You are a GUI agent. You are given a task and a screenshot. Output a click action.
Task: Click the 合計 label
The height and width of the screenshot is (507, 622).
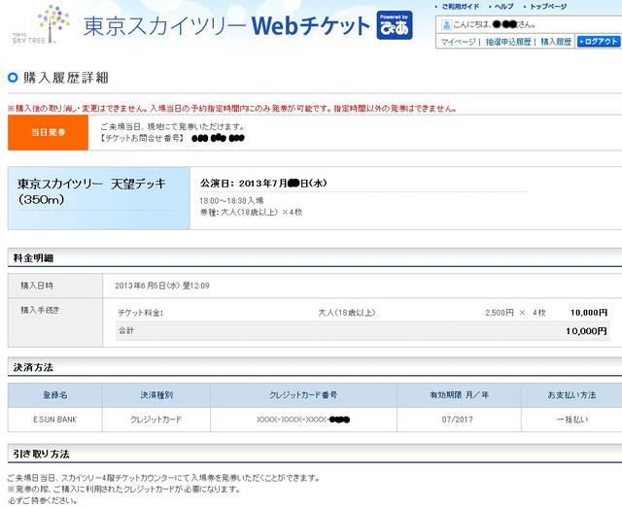(126, 330)
